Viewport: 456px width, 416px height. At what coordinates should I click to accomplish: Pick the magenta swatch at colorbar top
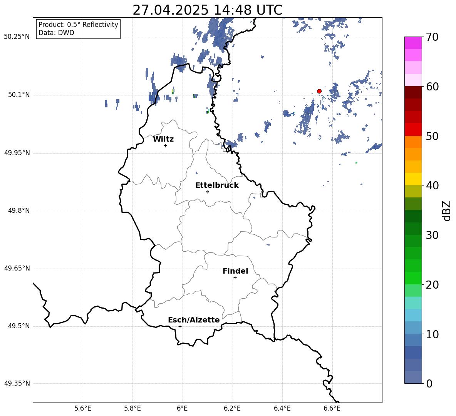[x=413, y=43]
